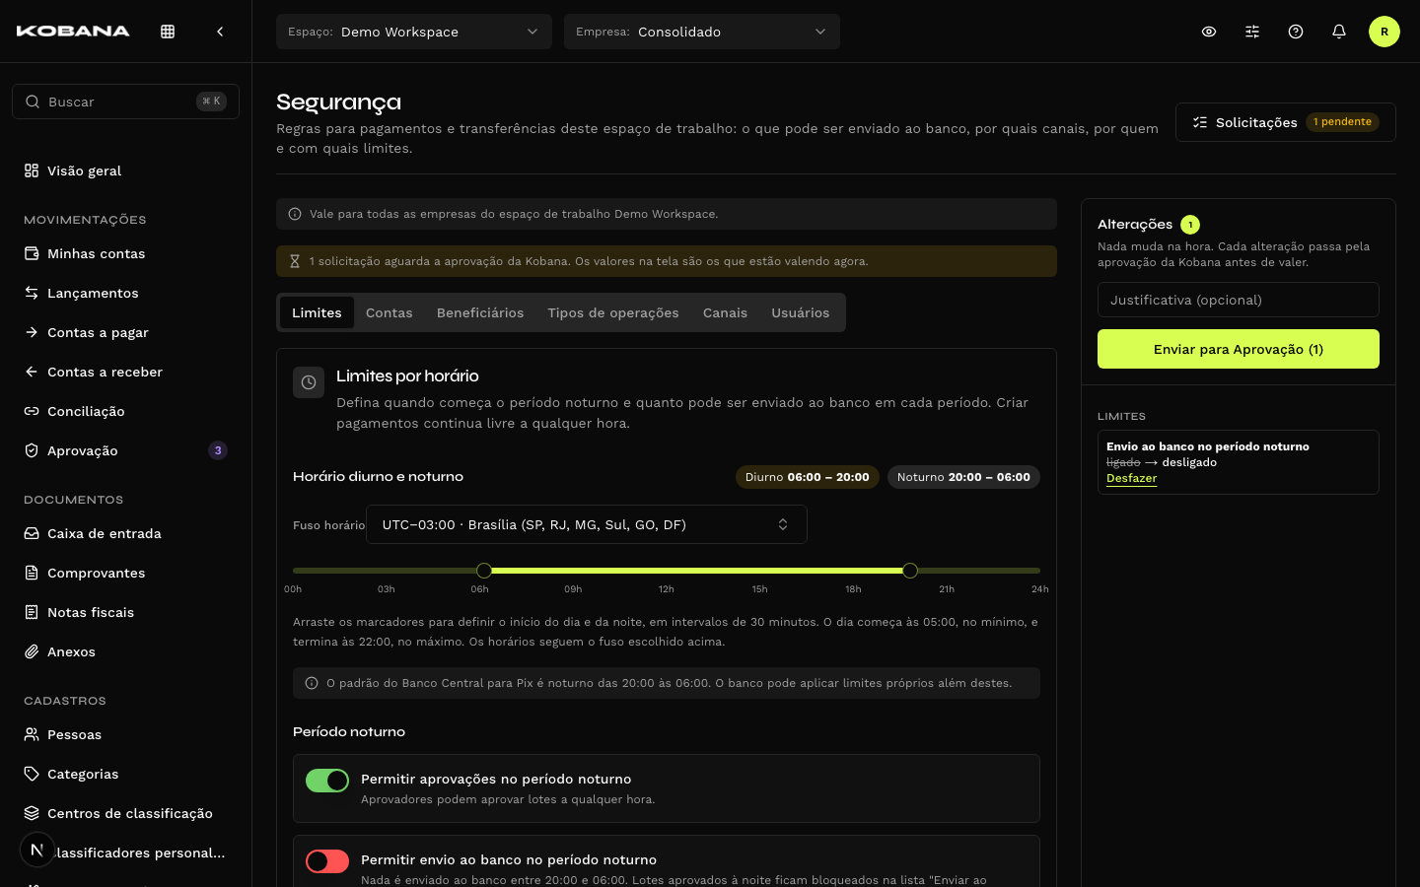Screen dimensions: 1420x887
Task: Open Contas a pagar in sidebar
Action: (125, 332)
